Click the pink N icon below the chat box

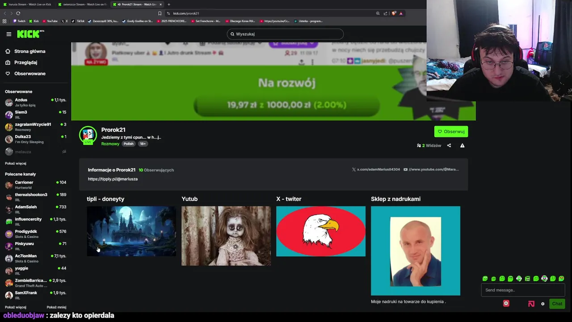(531, 304)
